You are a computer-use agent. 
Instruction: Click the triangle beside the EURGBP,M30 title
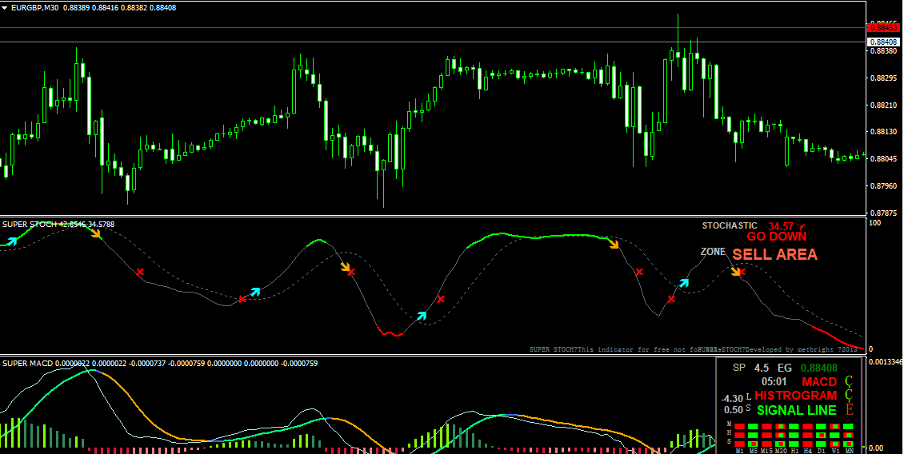coord(5,7)
